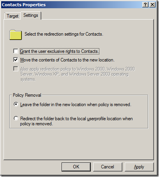Click 'Select the redirection settings for Contacts' text
This screenshot has height=177, width=159.
click(64, 34)
